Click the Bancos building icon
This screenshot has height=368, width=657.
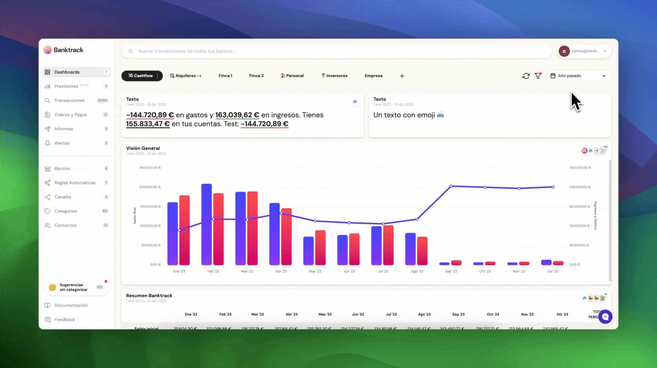click(47, 169)
